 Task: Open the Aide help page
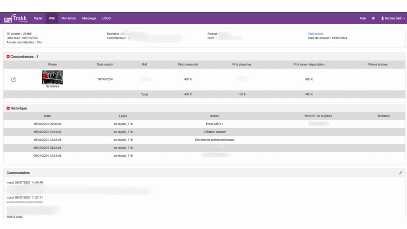coord(362,18)
